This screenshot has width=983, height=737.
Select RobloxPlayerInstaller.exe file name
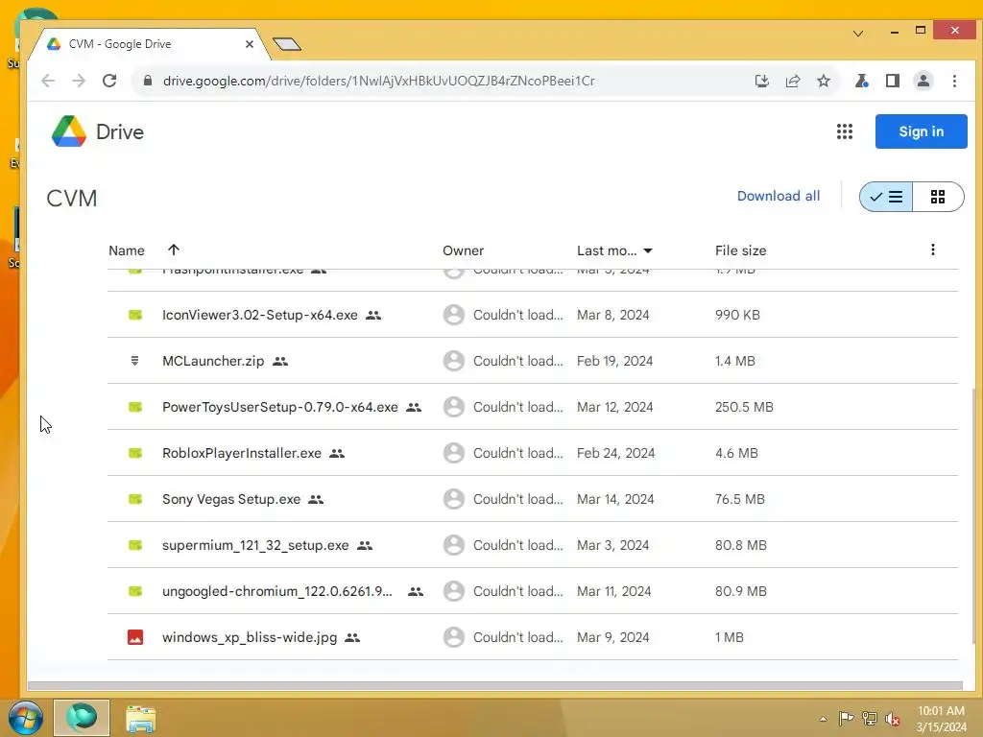(242, 453)
